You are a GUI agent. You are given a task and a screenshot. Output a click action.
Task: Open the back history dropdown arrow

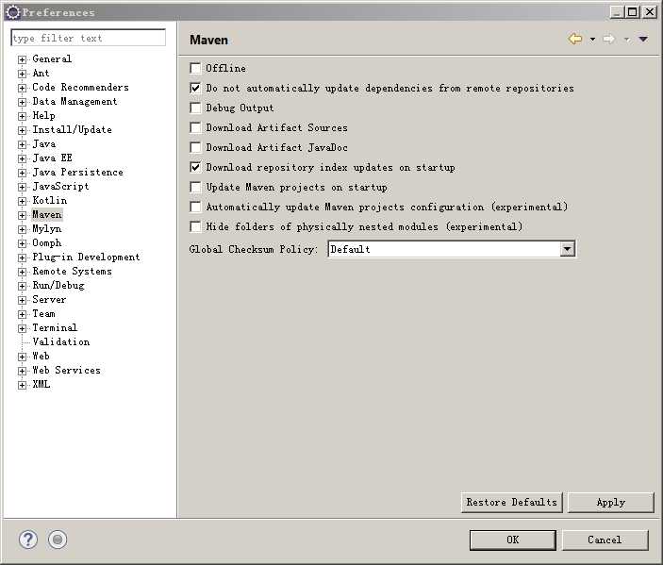click(593, 40)
